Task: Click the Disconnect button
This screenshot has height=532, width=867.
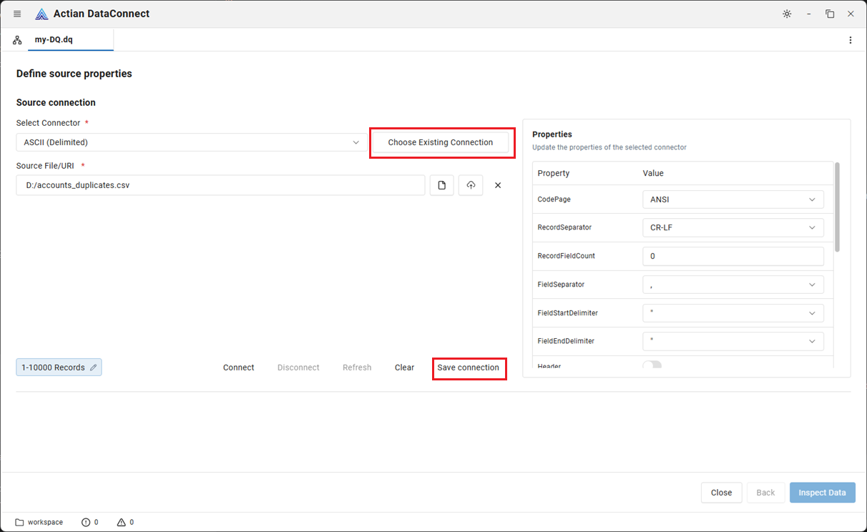Action: pos(298,368)
